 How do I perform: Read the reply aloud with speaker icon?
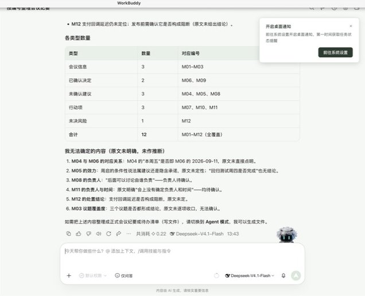[99, 233]
